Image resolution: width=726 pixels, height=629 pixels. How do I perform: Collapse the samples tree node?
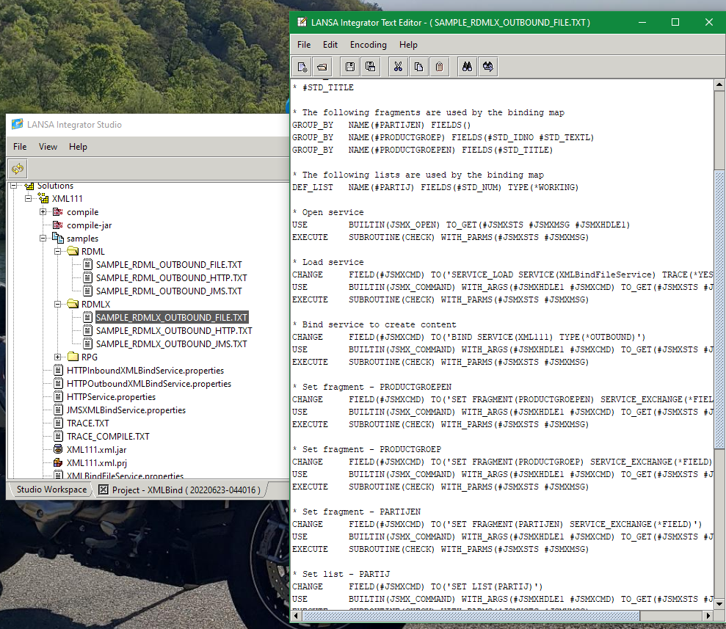[44, 239]
